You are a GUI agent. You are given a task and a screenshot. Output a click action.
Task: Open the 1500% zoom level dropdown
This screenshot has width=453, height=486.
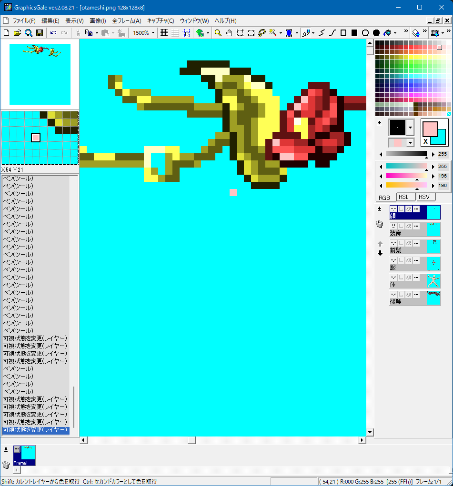click(x=153, y=33)
